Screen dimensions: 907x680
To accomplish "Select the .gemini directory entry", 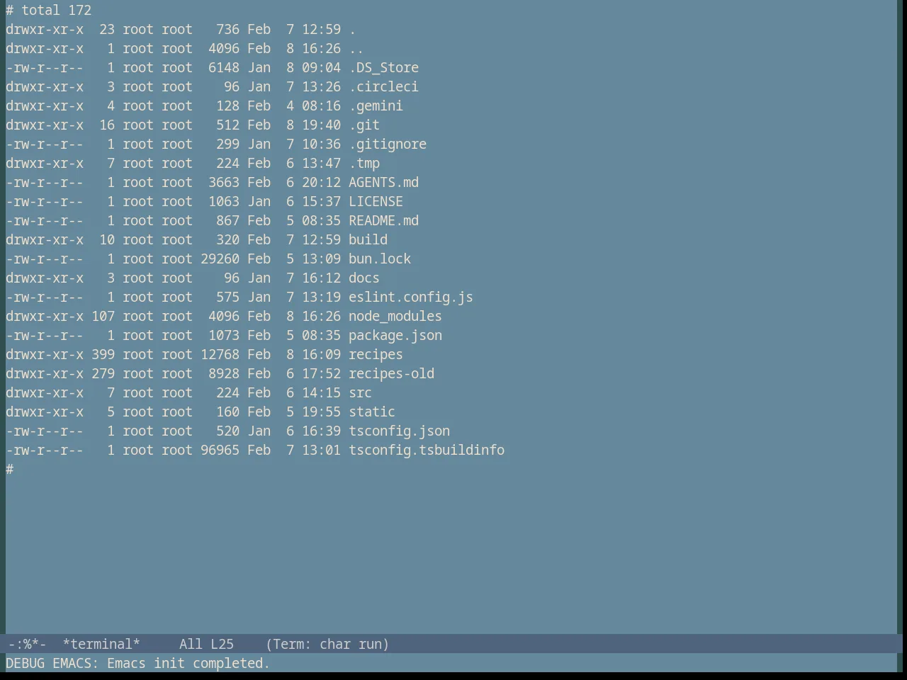I will point(376,106).
